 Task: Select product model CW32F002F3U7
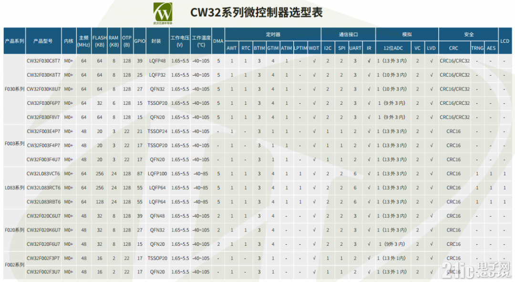pyautogui.click(x=43, y=272)
